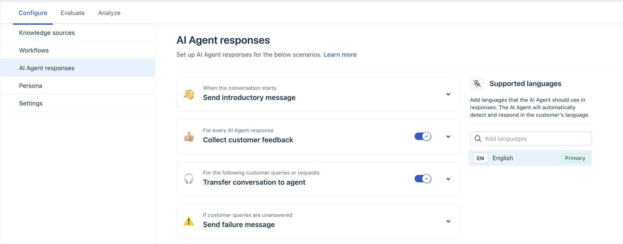
Task: Switch to the Evaluate tab
Action: pyautogui.click(x=73, y=13)
